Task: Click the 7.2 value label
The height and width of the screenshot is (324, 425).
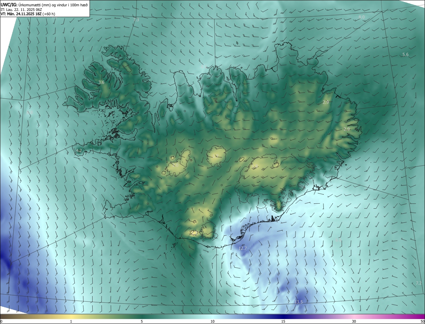Action: (419, 283)
